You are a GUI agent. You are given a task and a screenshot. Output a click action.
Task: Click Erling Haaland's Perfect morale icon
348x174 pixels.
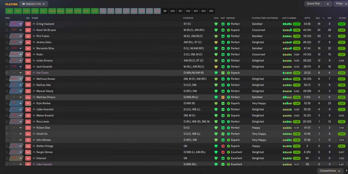point(228,24)
